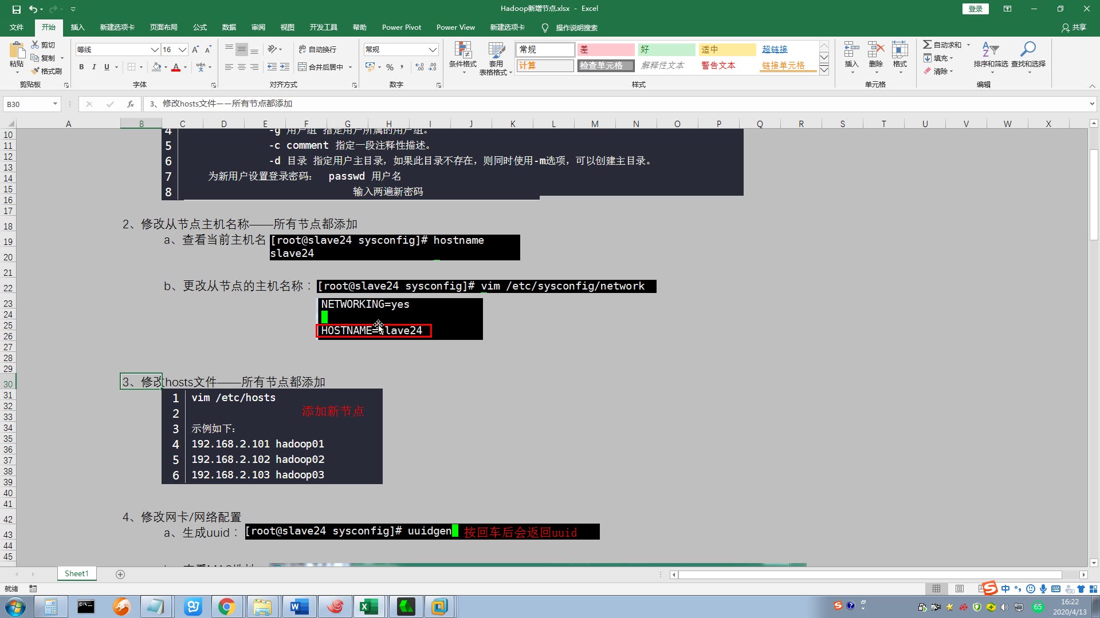The image size is (1100, 618).
Task: Click the Cut (剪切) scissors icon
Action: tap(36, 45)
